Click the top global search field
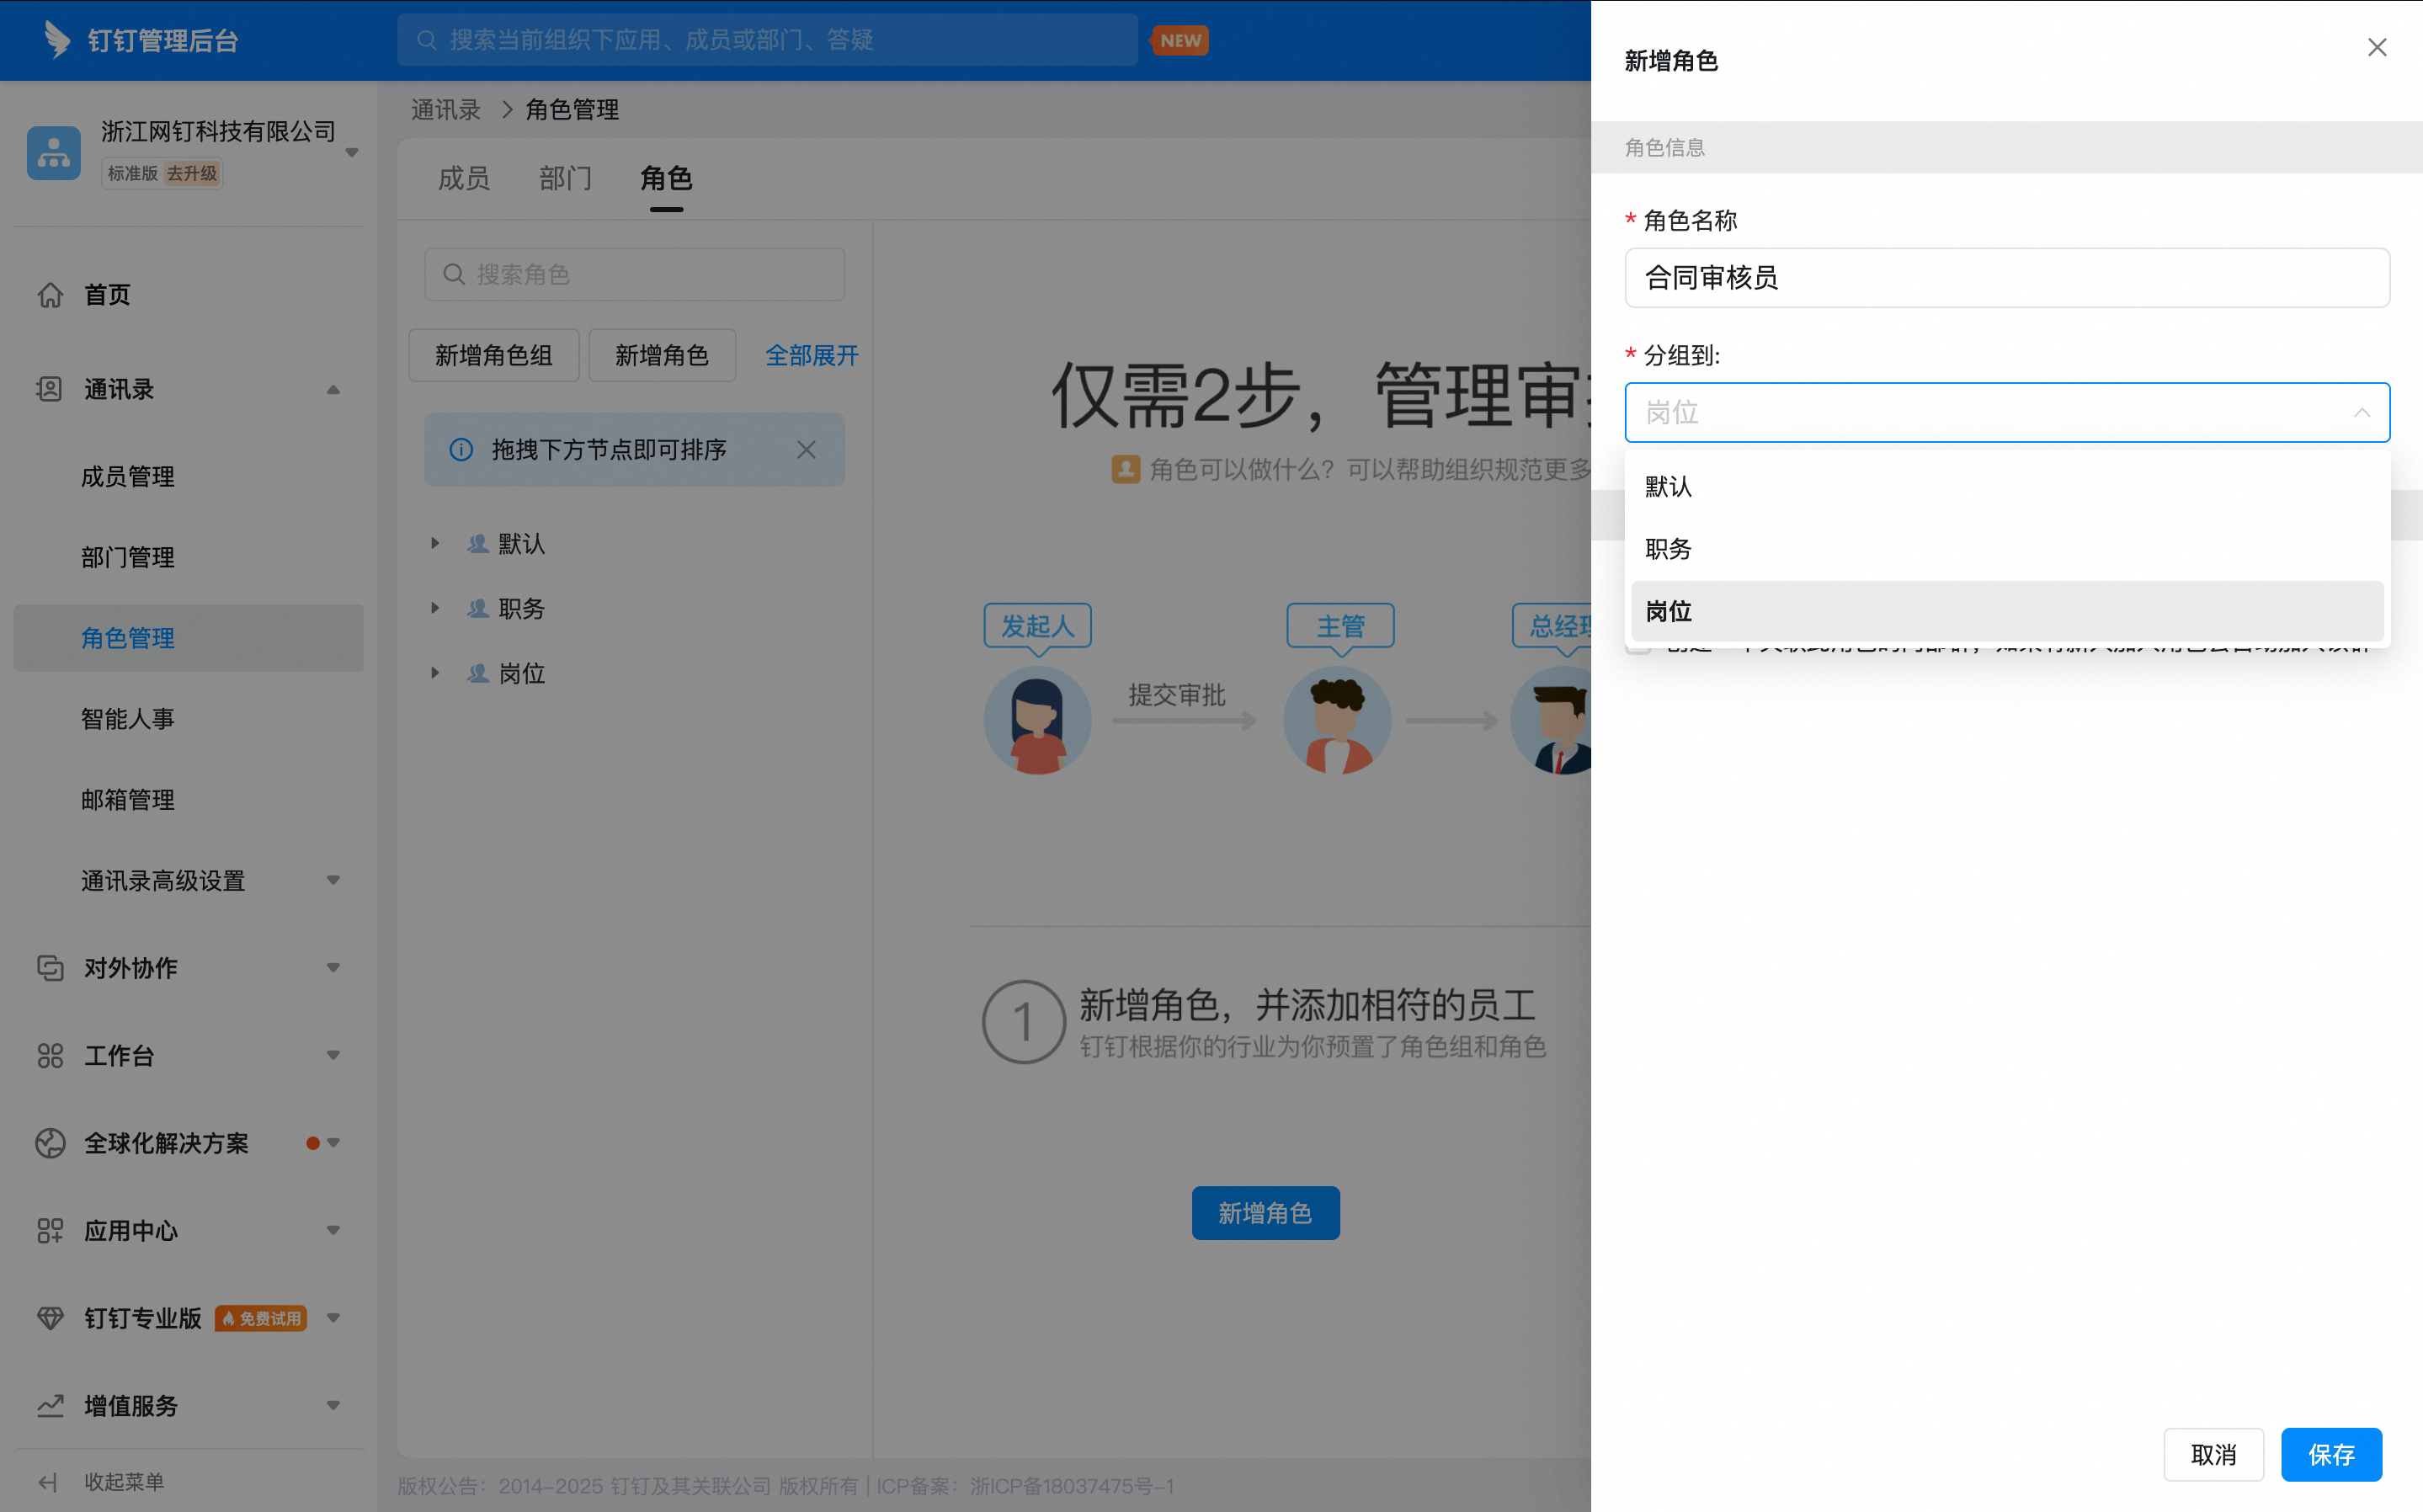 (x=767, y=40)
